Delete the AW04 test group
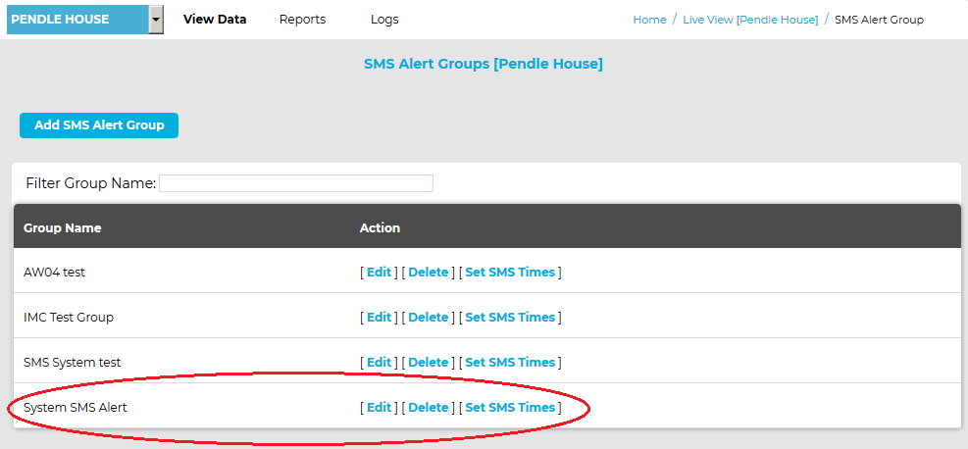 pyautogui.click(x=429, y=272)
